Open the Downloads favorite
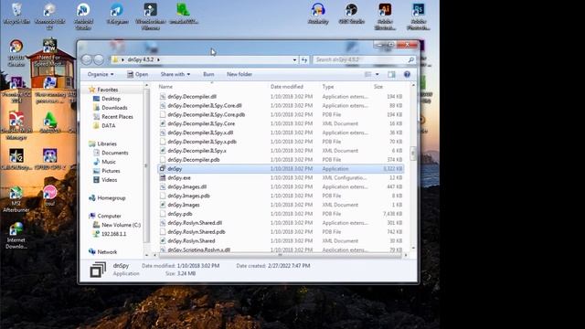Viewport: 585px width, 329px height. 114,108
